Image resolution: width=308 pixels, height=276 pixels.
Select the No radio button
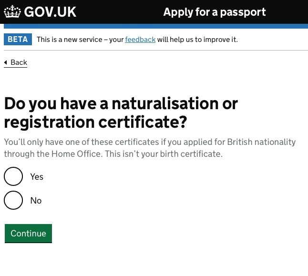click(13, 200)
